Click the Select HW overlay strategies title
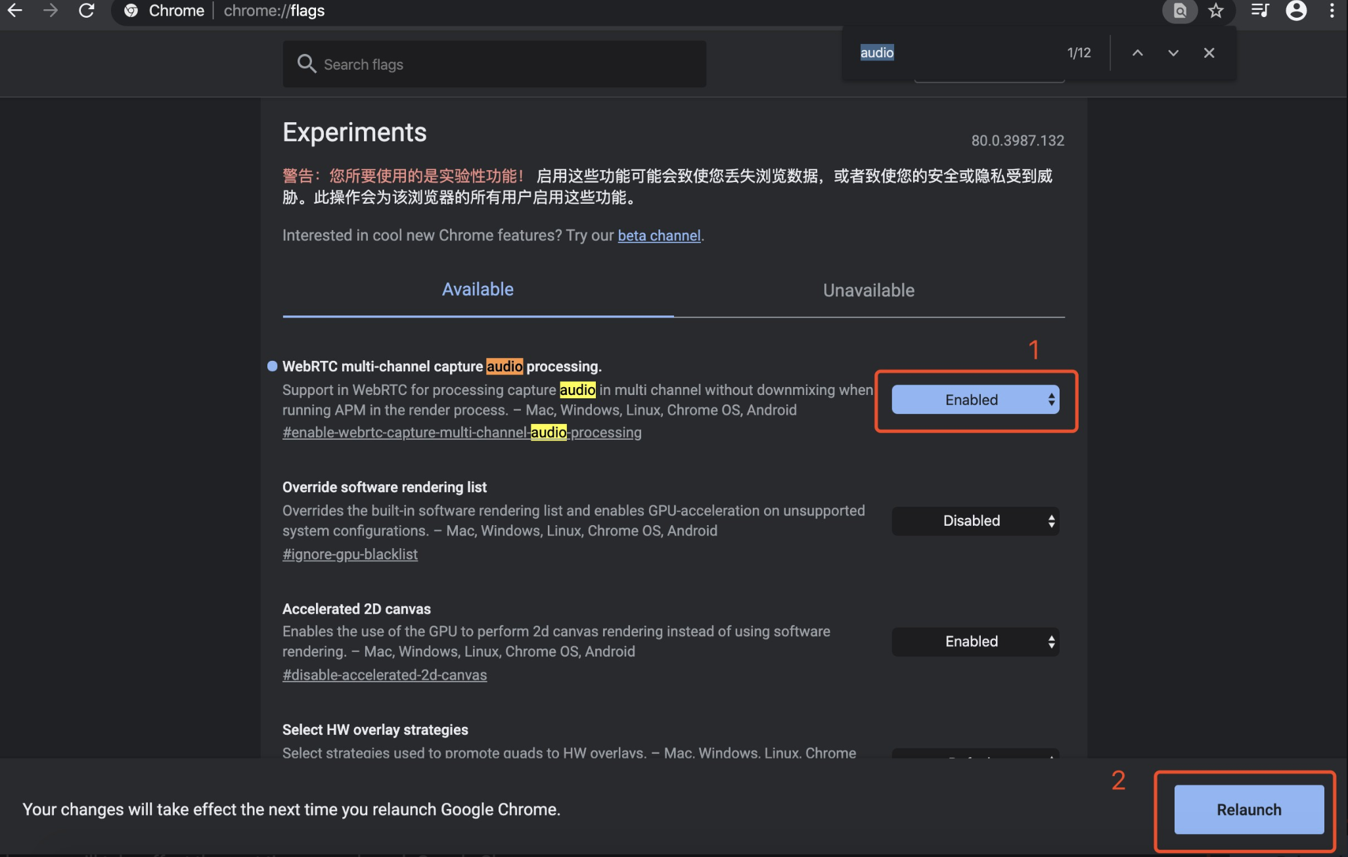Screen dimensions: 1348x857 pos(375,730)
